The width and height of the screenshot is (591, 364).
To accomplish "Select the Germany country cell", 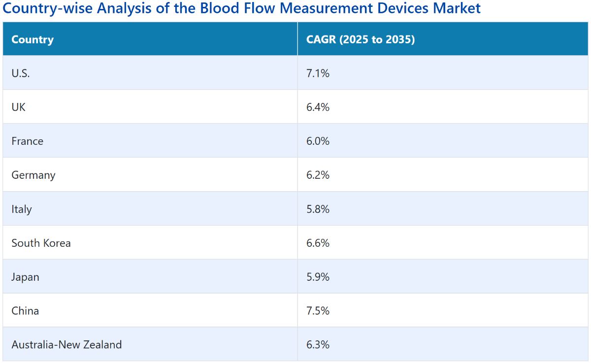I will pos(150,175).
